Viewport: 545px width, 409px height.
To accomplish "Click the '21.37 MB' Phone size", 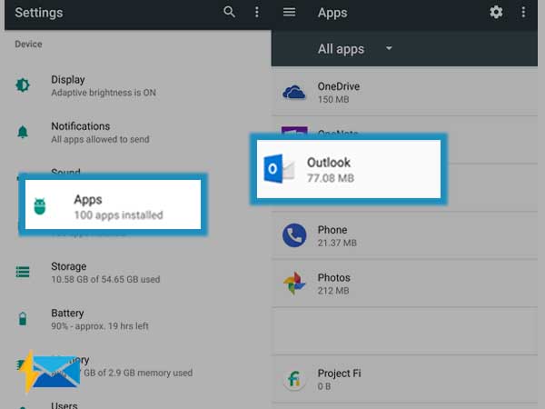I will (337, 243).
